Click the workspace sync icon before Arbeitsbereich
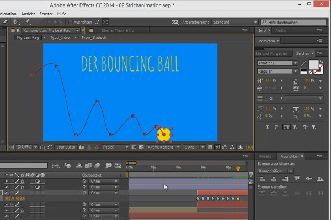331x220 pixels. tap(175, 22)
